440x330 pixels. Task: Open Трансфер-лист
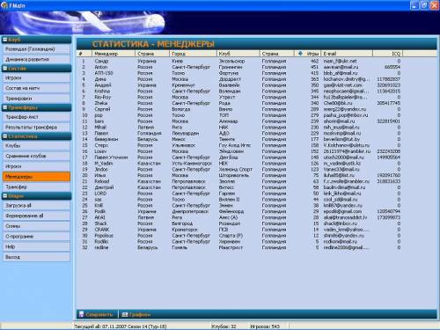[36, 117]
